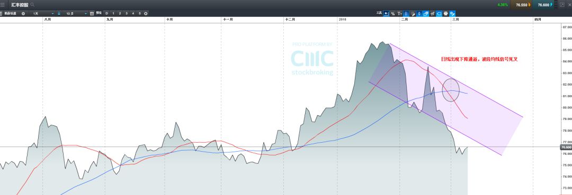The height and width of the screenshot is (195, 572).
Task: Open the 10月 time range dropdown
Action: pos(76,13)
